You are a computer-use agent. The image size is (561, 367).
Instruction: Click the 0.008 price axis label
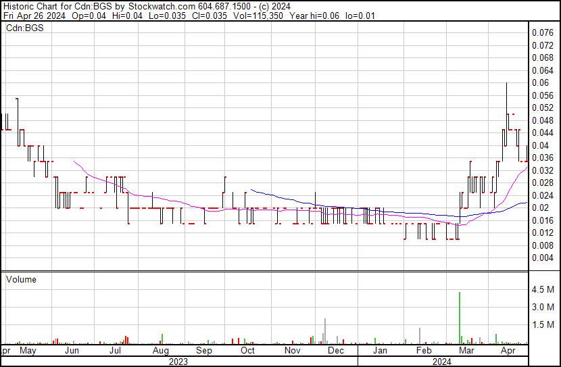point(543,245)
